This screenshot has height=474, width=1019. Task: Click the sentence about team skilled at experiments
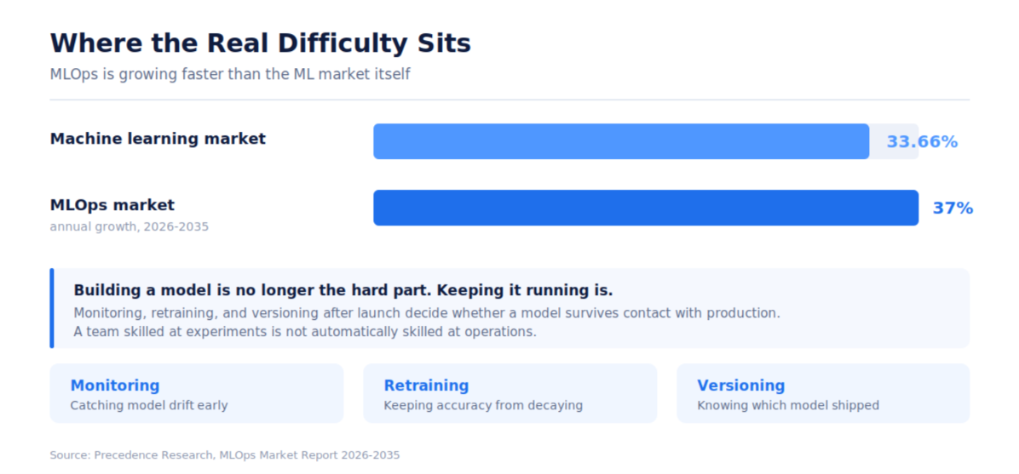click(305, 332)
